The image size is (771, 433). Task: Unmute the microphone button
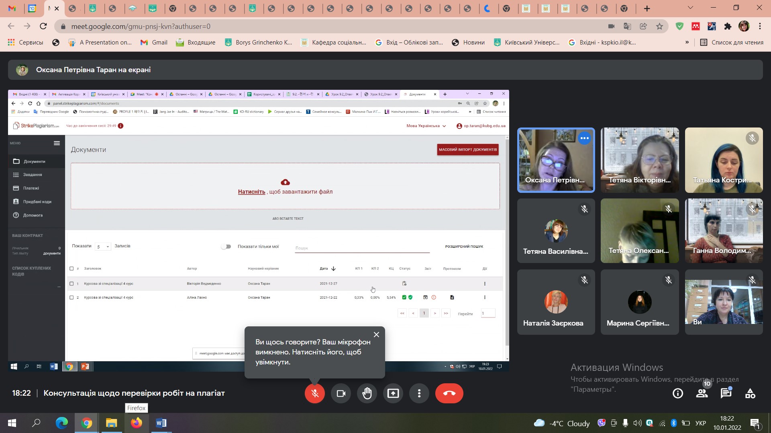(314, 393)
